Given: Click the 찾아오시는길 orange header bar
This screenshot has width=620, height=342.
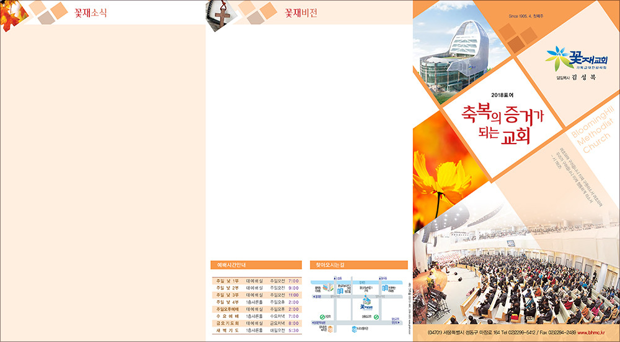Looking at the screenshot, I should point(358,265).
